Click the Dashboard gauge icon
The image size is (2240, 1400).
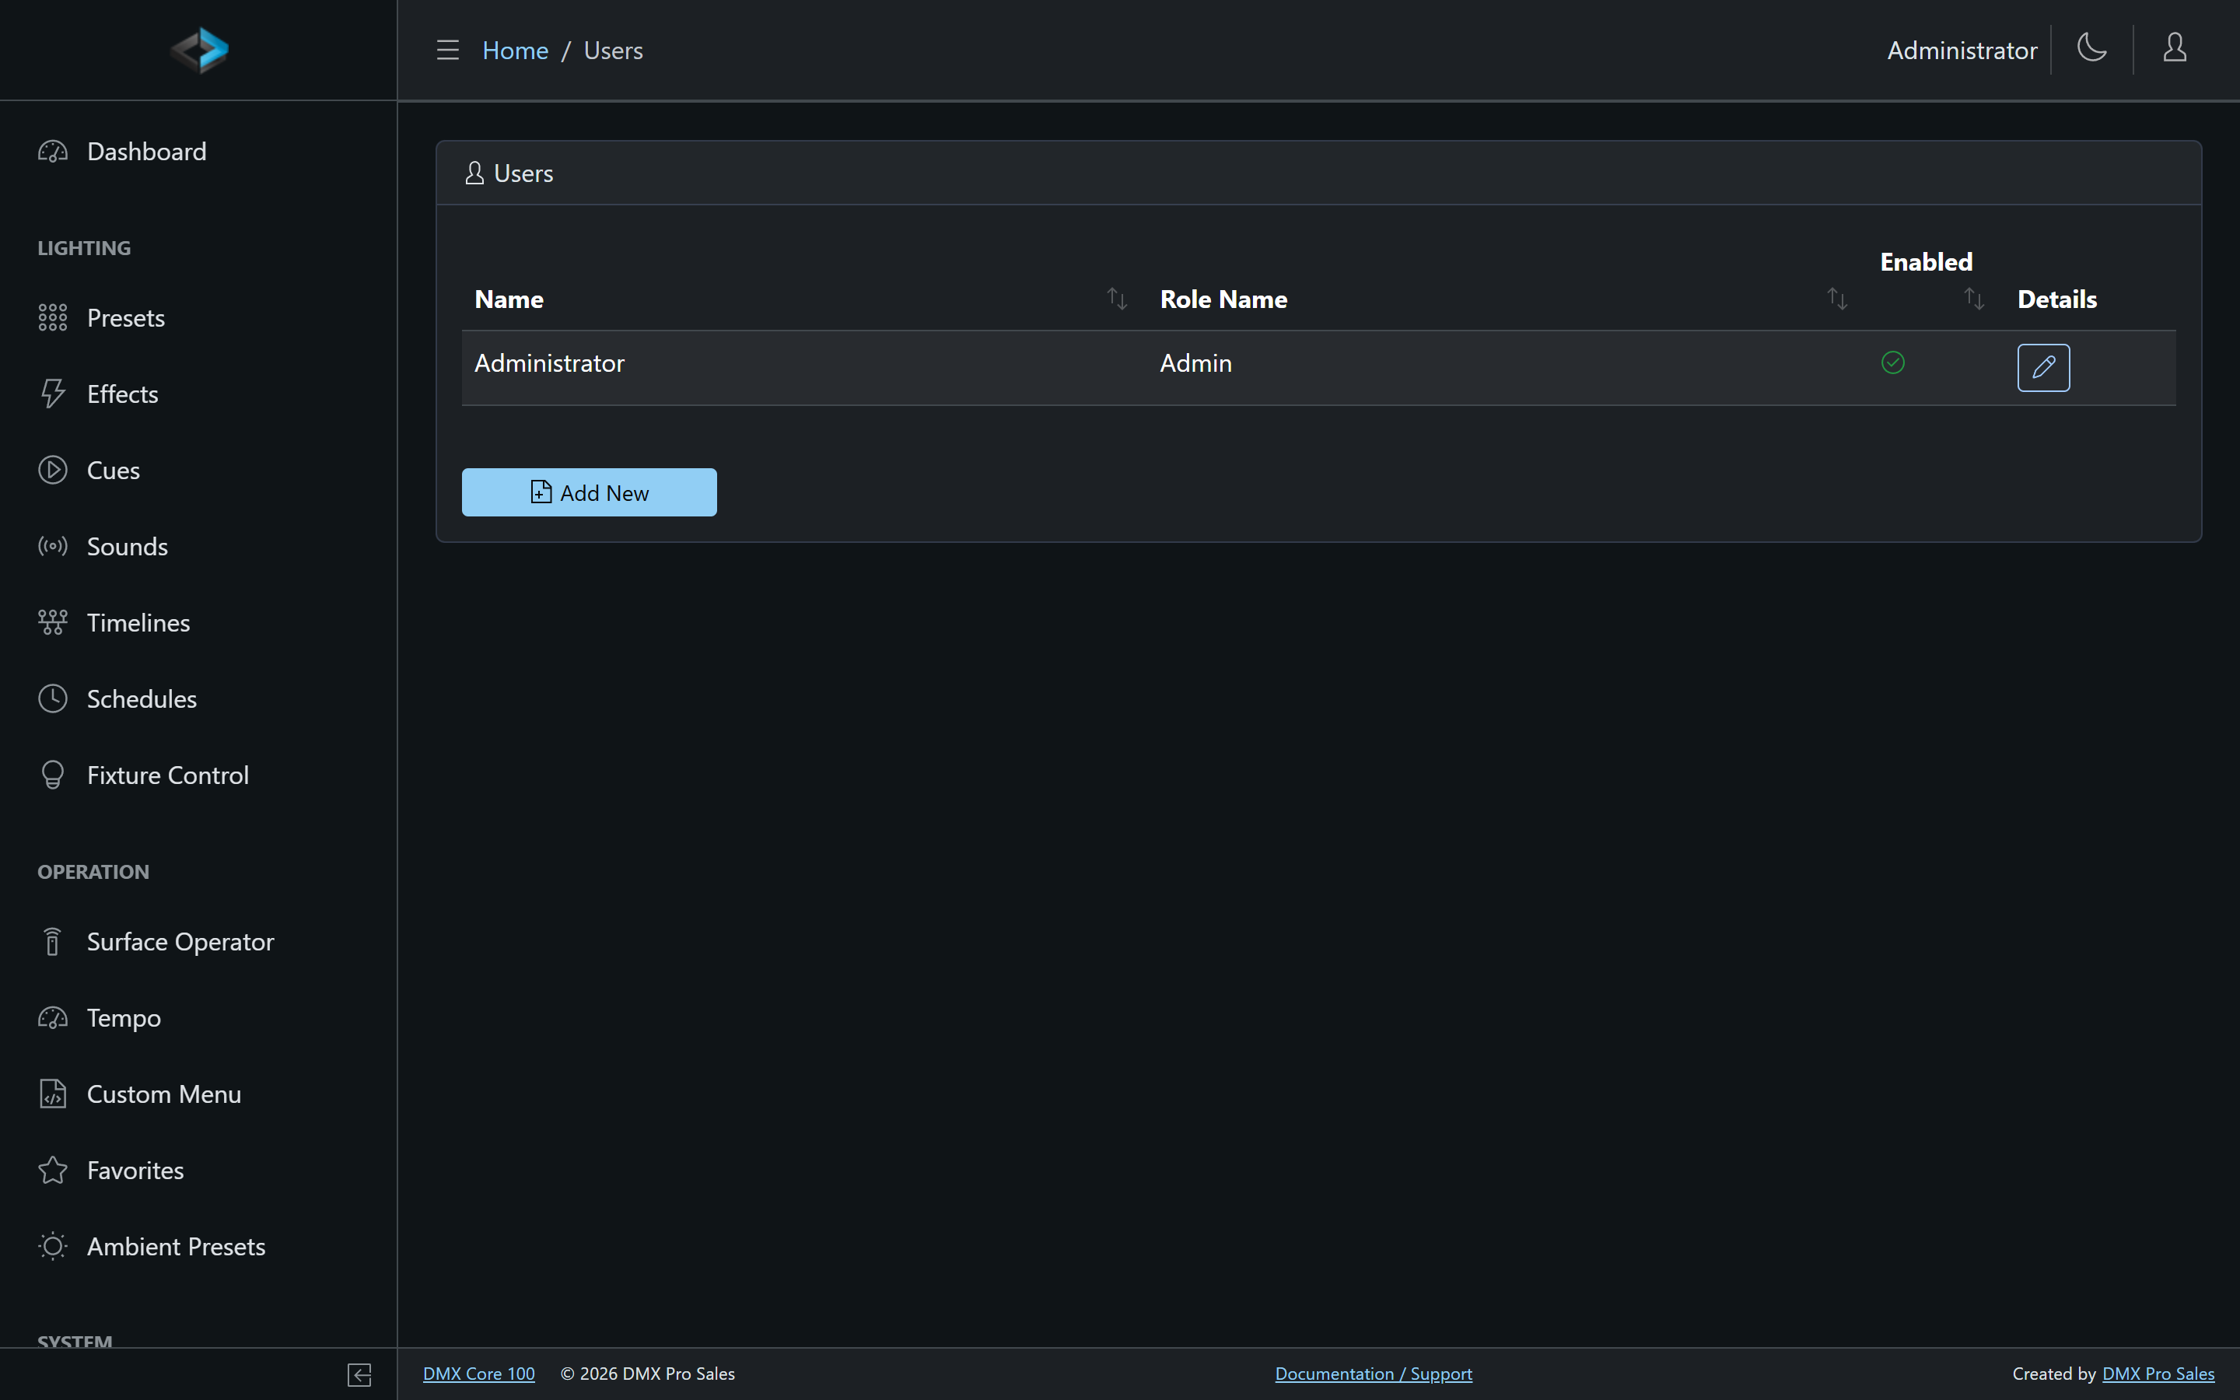pyautogui.click(x=53, y=151)
